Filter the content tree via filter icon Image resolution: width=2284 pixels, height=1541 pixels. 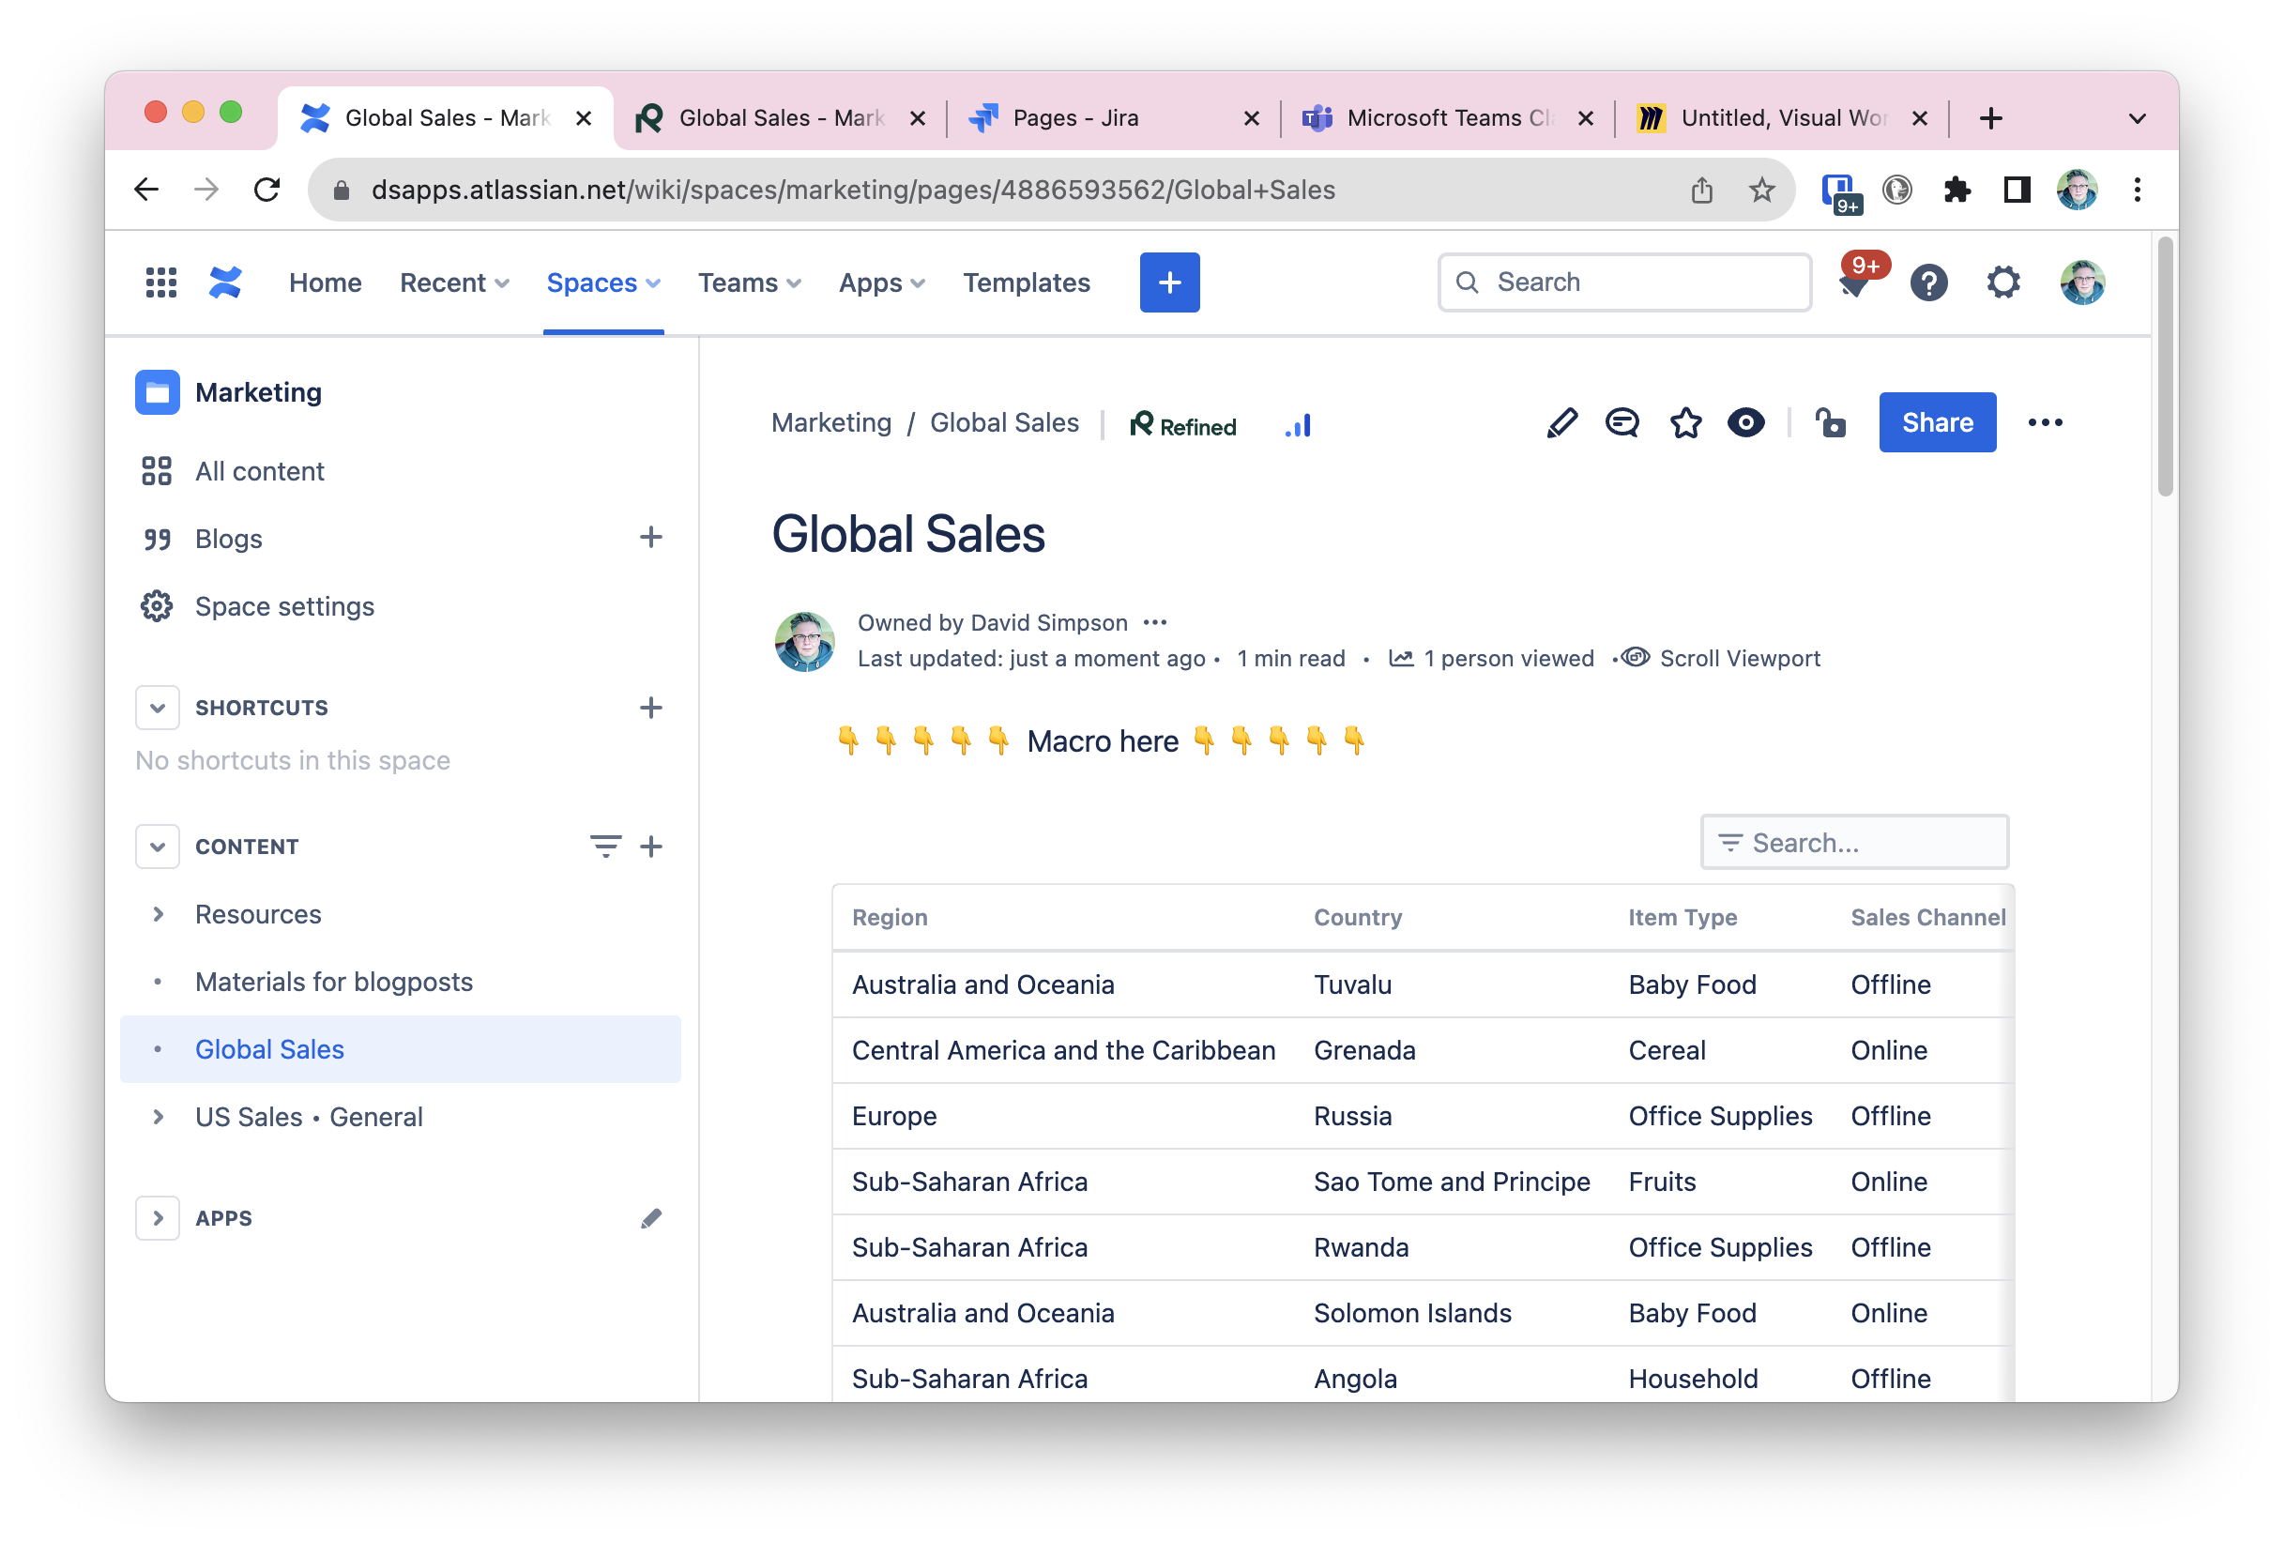click(605, 847)
